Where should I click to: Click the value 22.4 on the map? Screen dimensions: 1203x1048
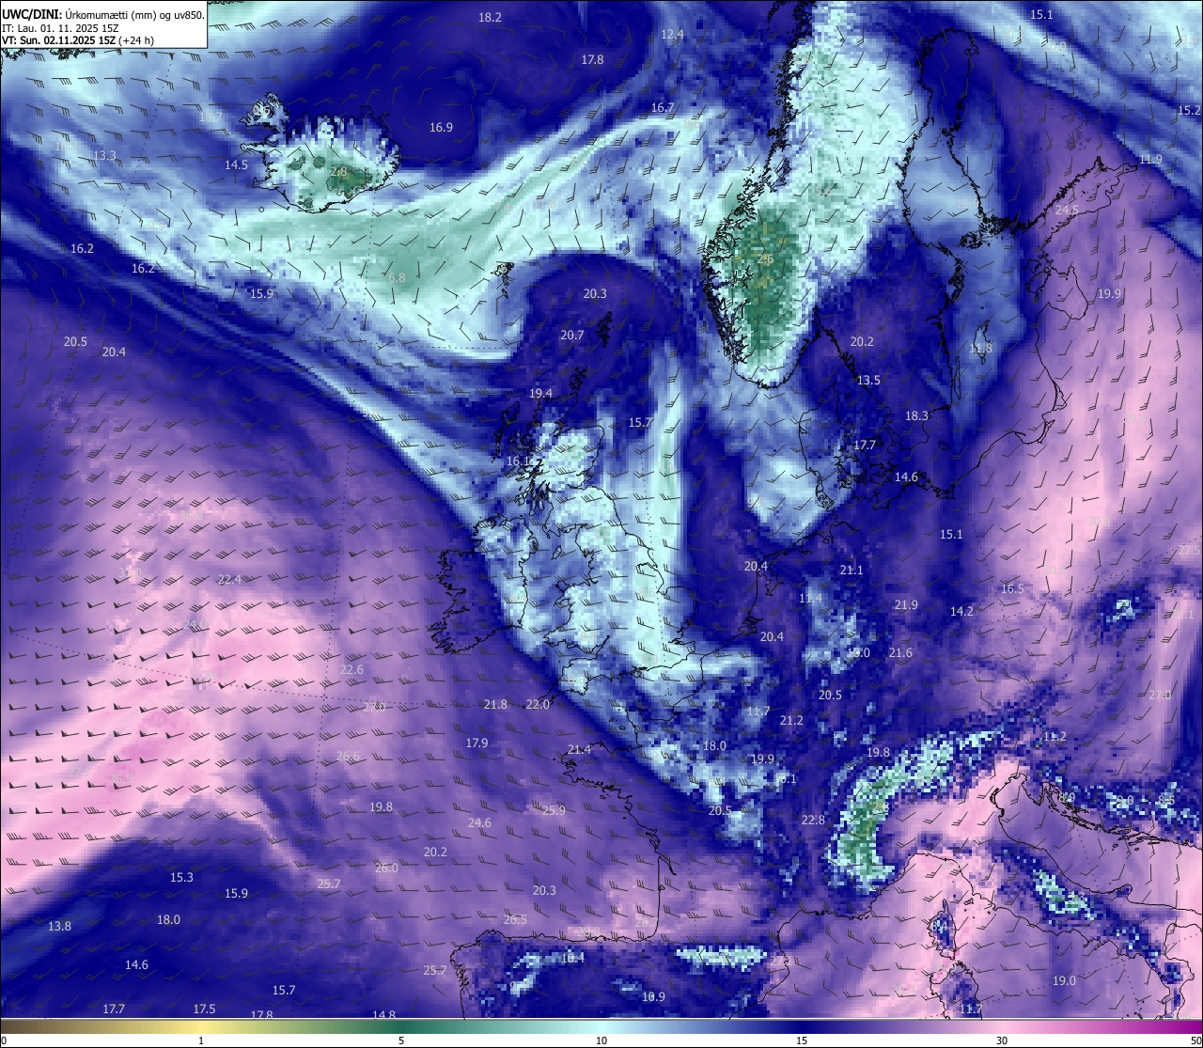coord(229,579)
